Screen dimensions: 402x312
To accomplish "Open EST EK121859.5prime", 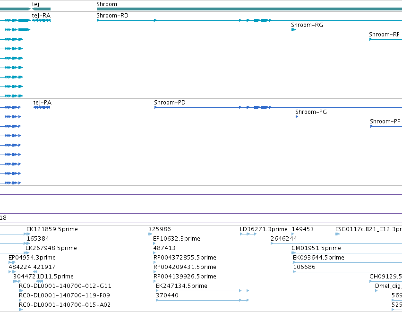I will [52, 229].
